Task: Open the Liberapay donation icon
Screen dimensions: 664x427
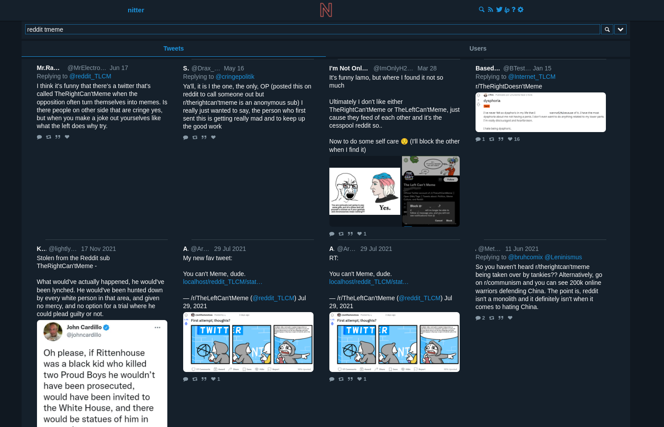Action: tap(506, 9)
